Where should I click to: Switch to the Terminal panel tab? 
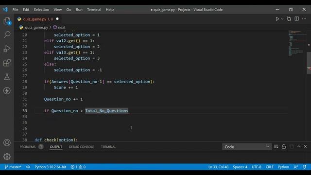108,147
